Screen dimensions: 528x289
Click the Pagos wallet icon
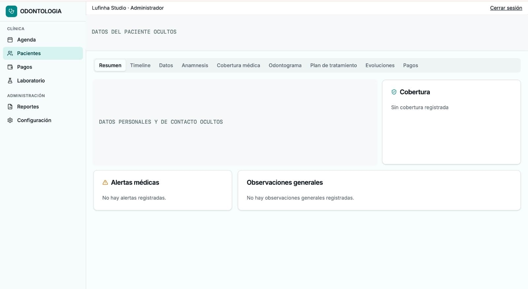coord(10,67)
